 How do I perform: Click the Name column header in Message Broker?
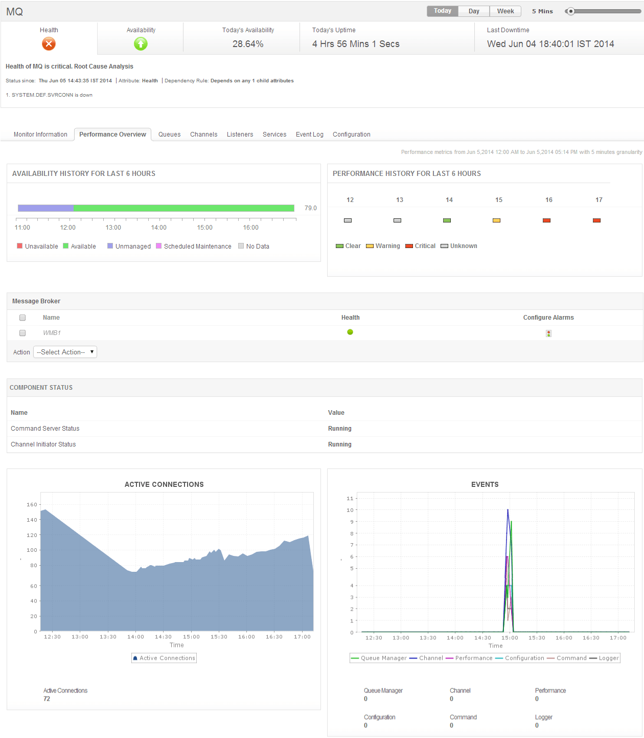[51, 318]
